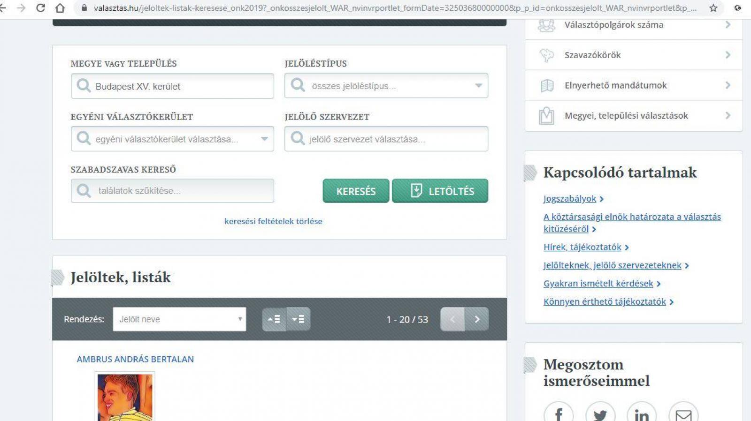
Task: Click the Kapcsolódó tartalmak heading
Action: tap(620, 173)
